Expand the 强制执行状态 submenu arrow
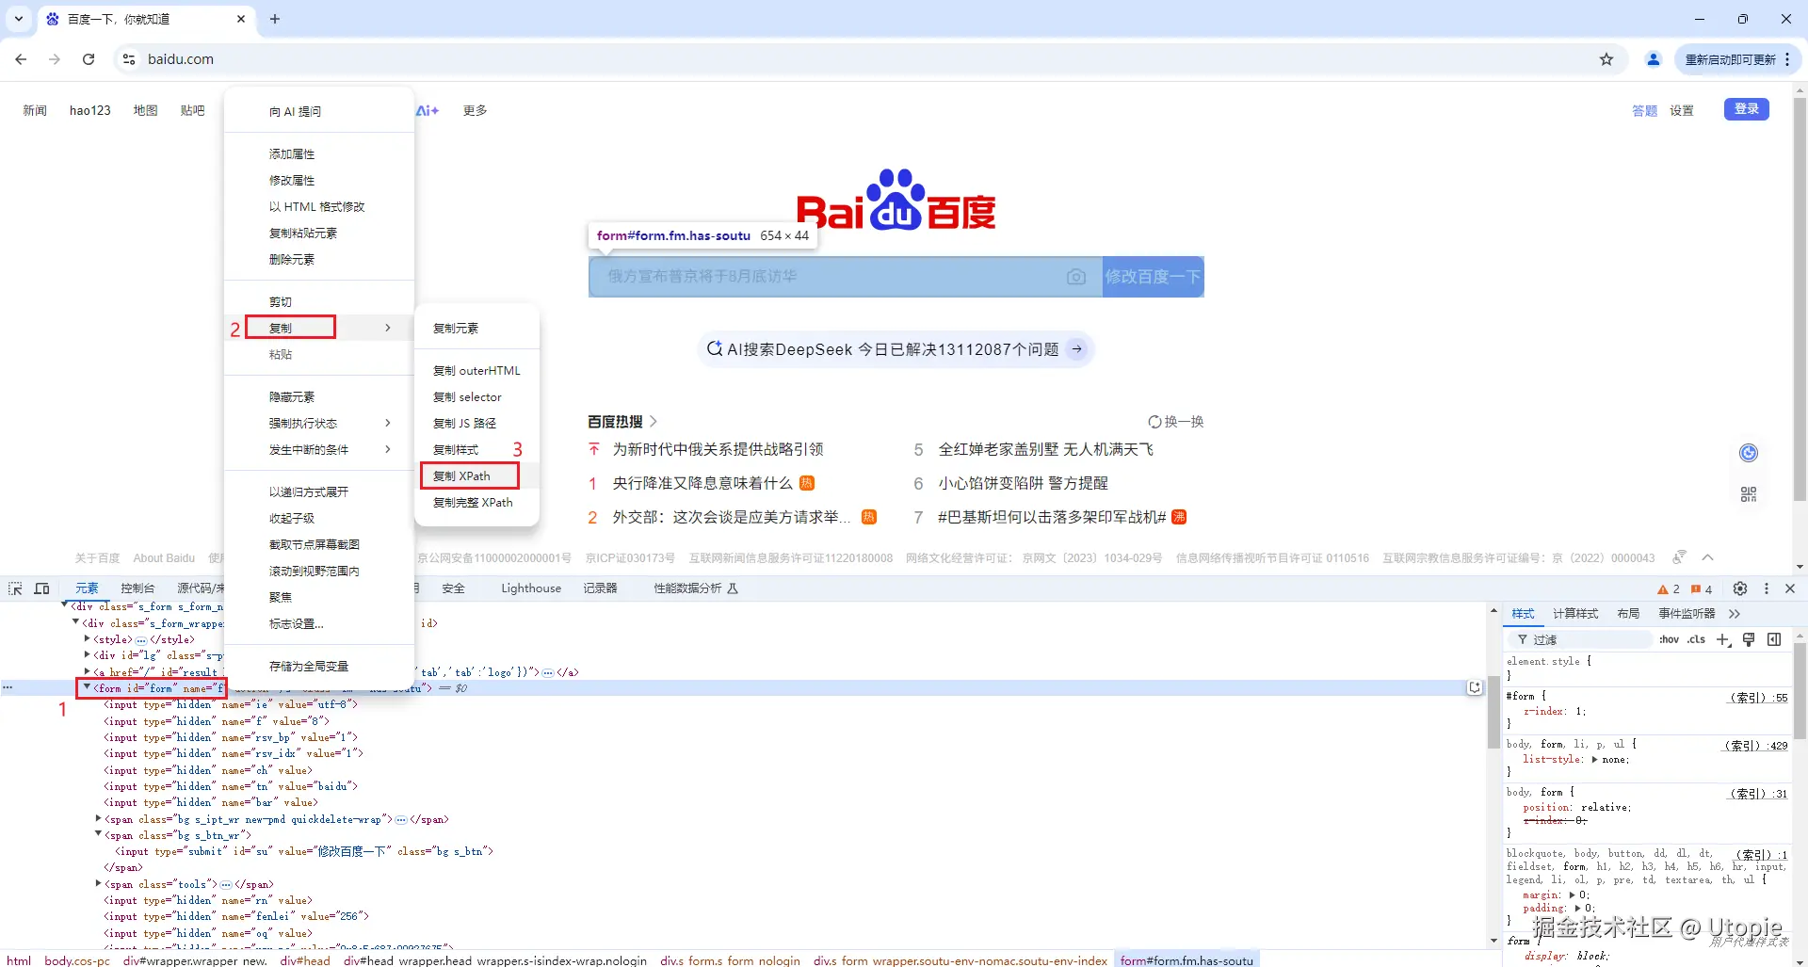1808x967 pixels. [388, 423]
